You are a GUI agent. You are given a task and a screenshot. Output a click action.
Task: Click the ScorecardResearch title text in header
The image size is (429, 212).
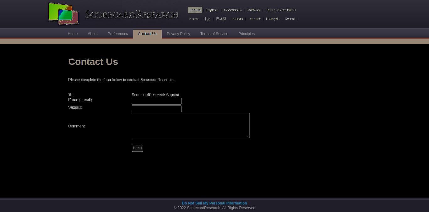point(132,14)
